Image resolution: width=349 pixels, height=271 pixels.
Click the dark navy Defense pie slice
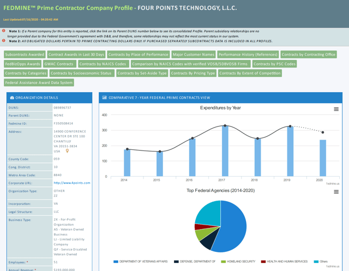(208, 242)
